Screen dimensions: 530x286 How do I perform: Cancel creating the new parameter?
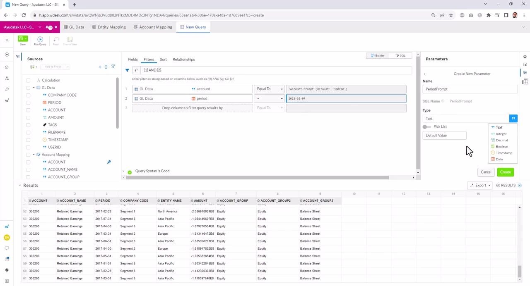486,172
